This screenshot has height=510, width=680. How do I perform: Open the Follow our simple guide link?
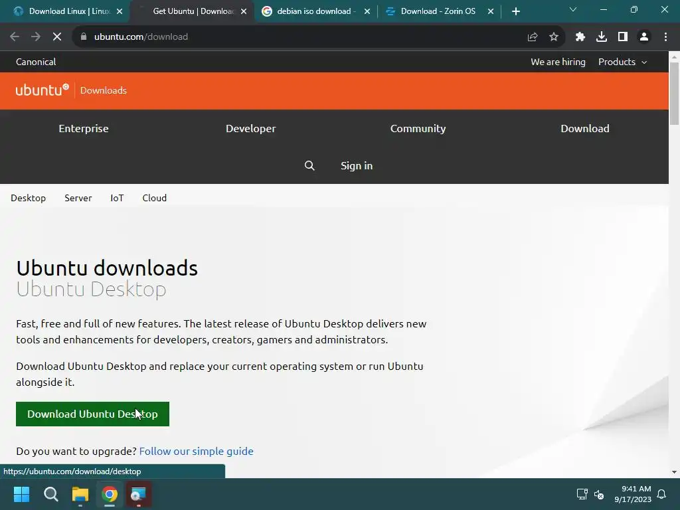click(196, 451)
